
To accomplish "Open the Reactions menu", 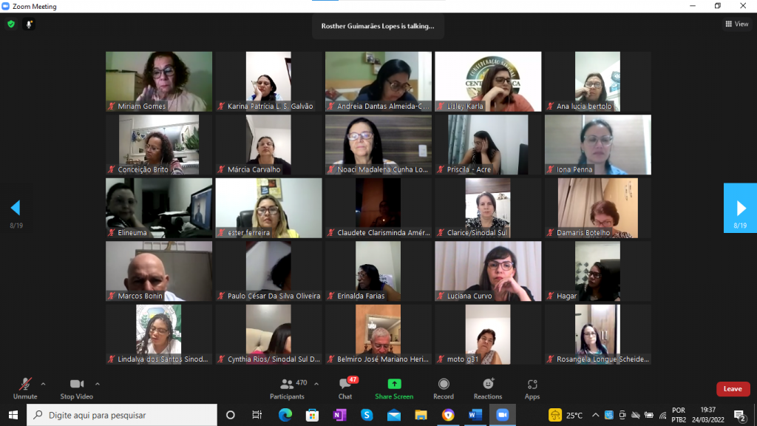I will click(x=488, y=388).
